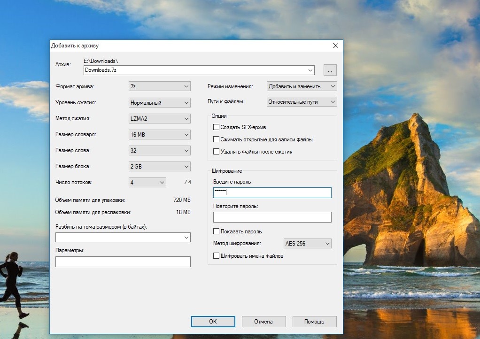Open the Режим изменения dropdown
Viewport: 480px width, 339px height.
click(x=302, y=86)
